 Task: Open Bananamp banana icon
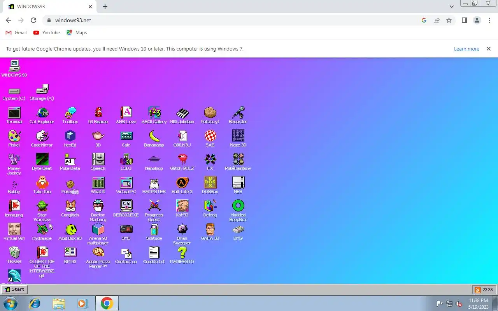(x=154, y=139)
